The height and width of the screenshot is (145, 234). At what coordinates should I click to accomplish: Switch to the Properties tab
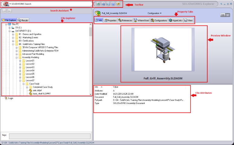pyautogui.click(x=110, y=20)
